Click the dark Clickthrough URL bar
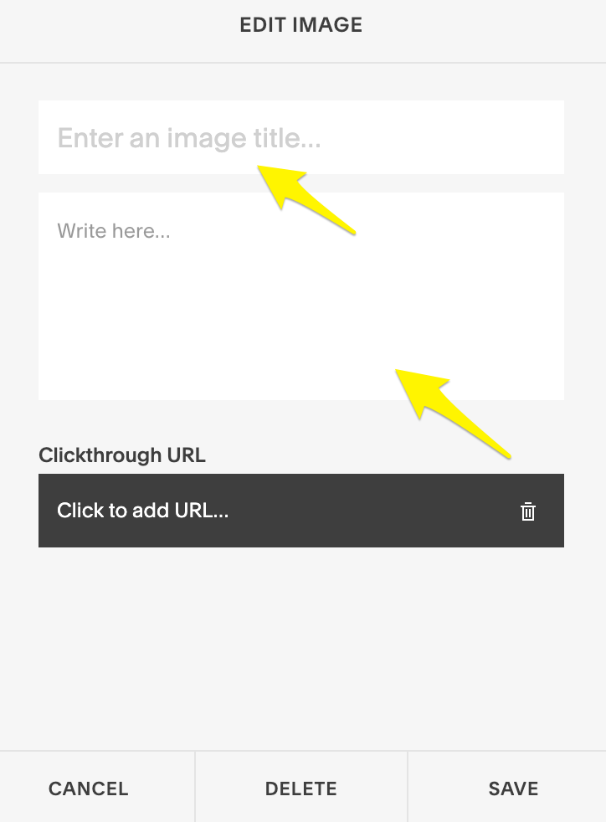 (x=300, y=511)
